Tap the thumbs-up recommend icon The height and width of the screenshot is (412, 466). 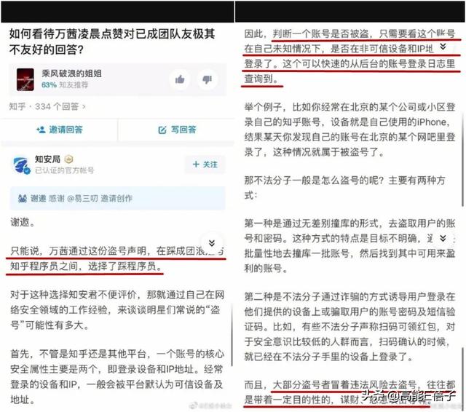tap(180, 79)
